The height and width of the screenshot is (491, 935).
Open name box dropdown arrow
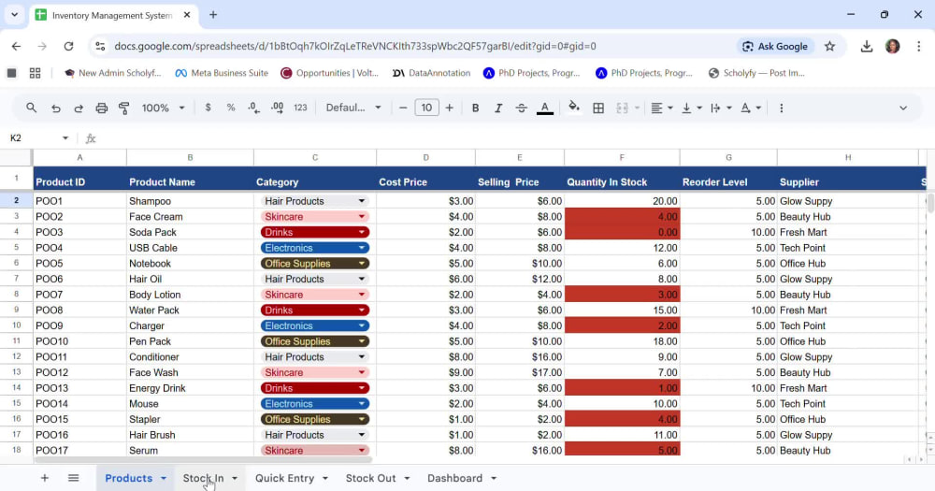tap(65, 137)
